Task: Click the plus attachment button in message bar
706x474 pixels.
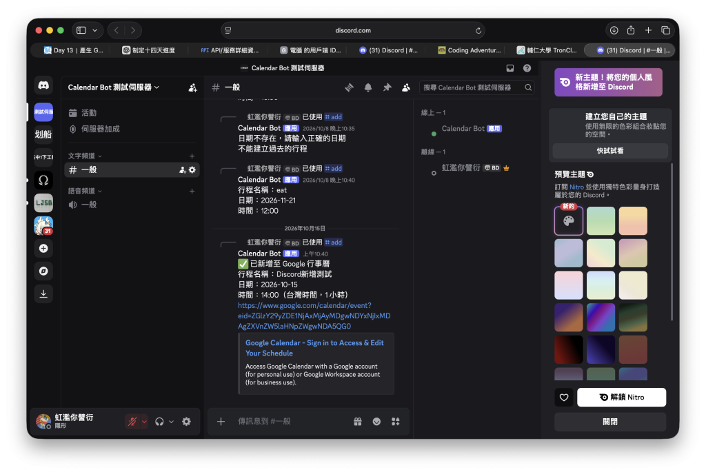Action: tap(221, 422)
